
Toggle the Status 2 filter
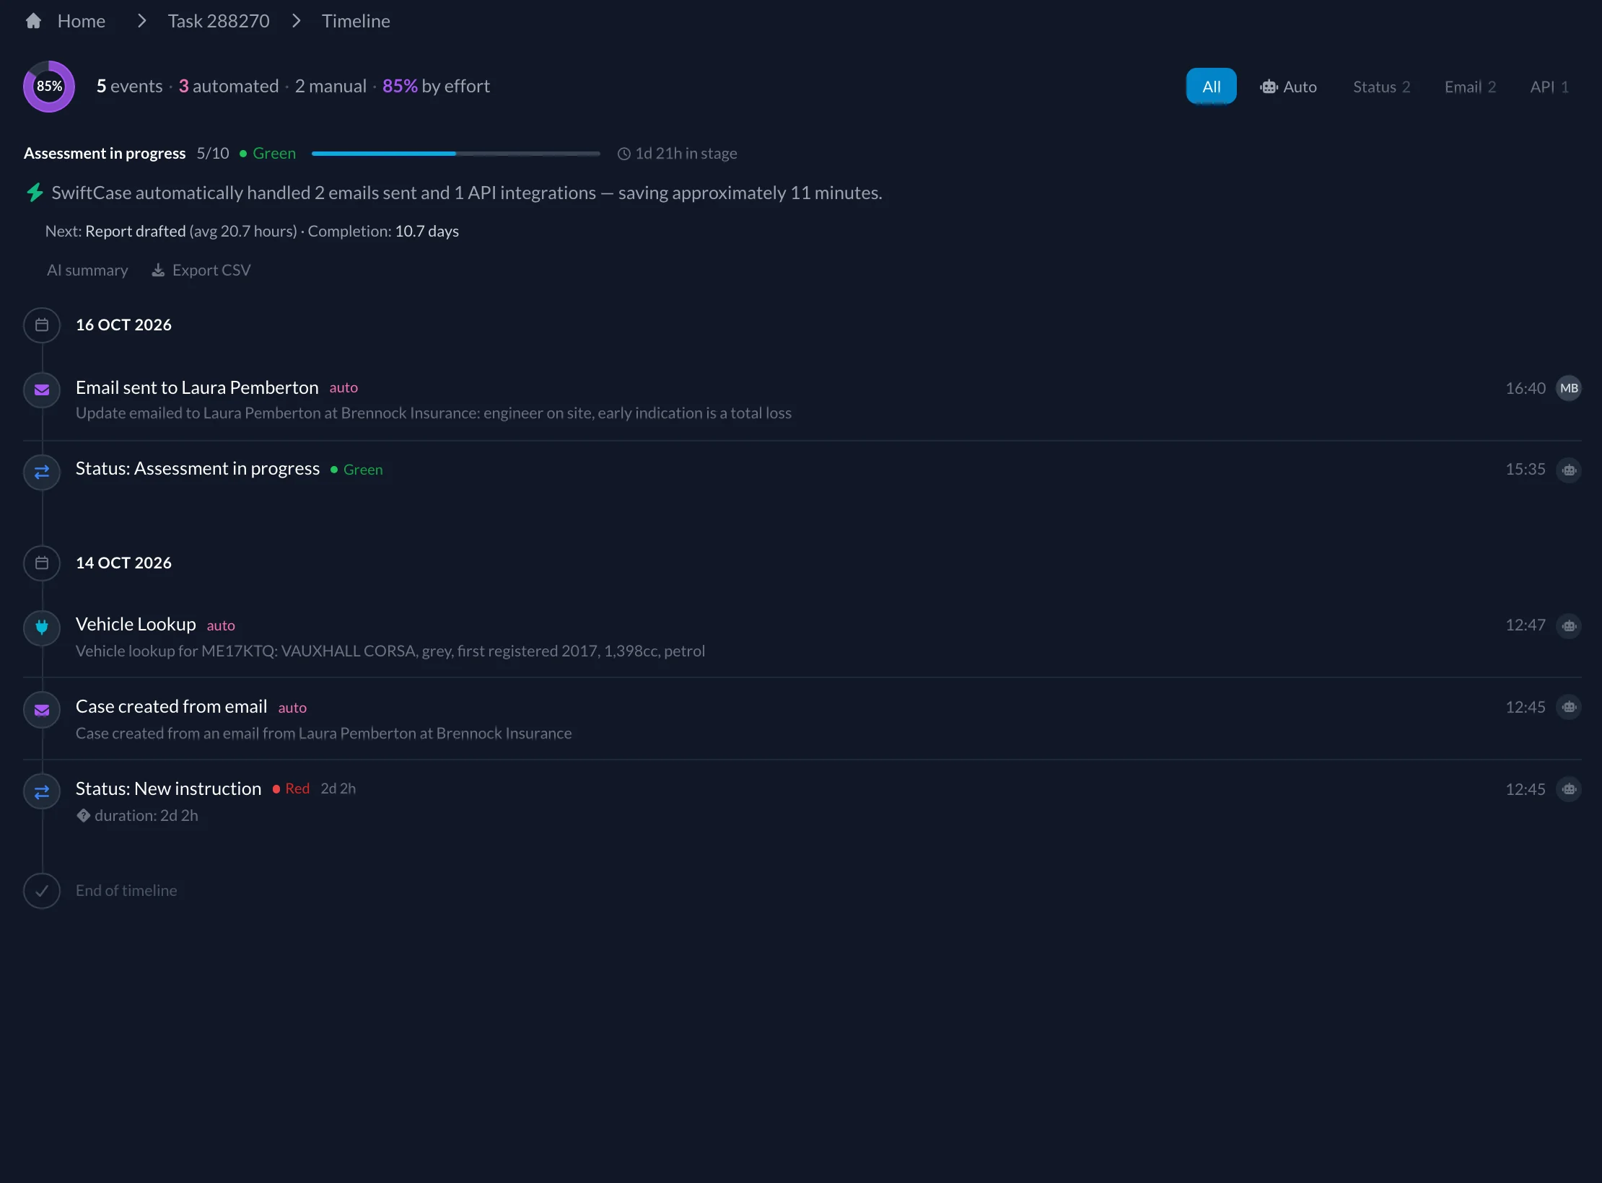click(1381, 87)
